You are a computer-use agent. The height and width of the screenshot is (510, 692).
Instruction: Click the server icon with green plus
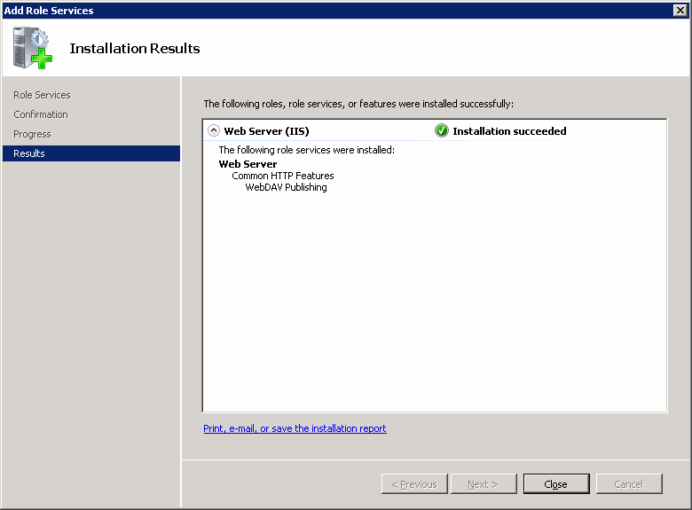tap(33, 48)
